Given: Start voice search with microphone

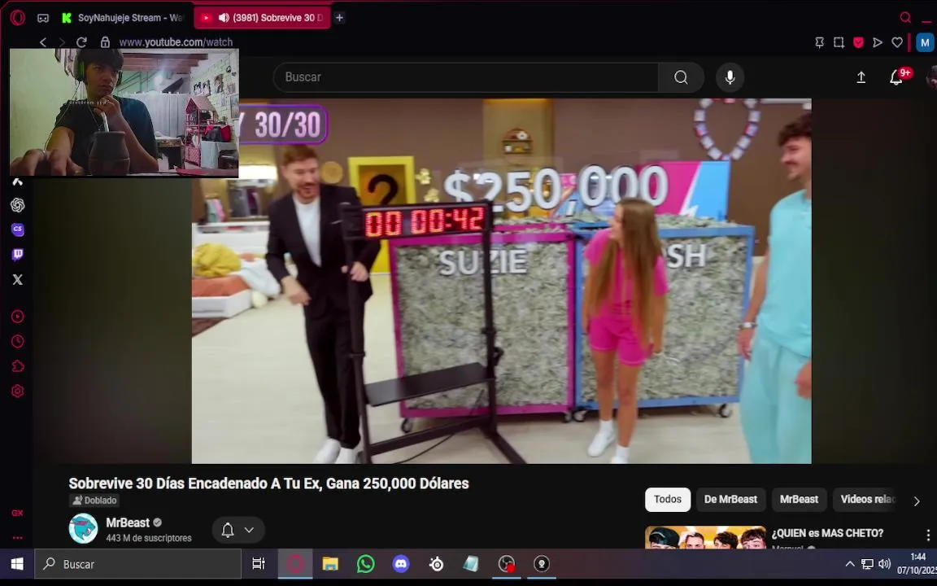Looking at the screenshot, I should pos(730,77).
